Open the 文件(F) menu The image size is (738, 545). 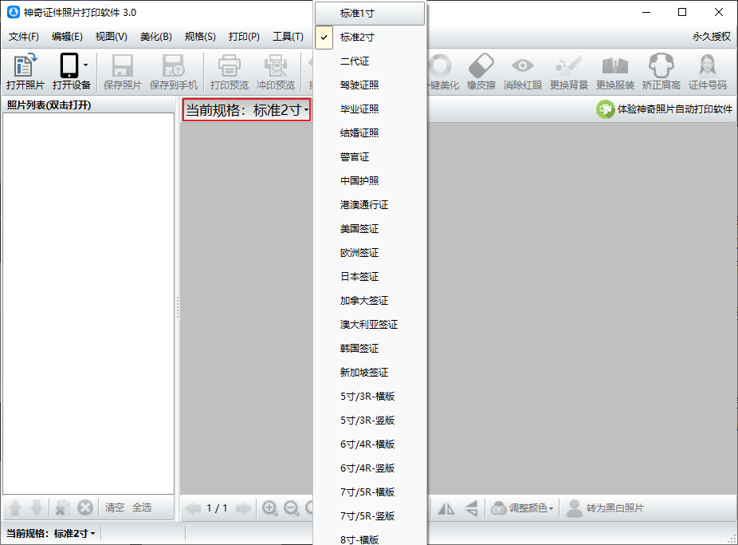(x=24, y=37)
